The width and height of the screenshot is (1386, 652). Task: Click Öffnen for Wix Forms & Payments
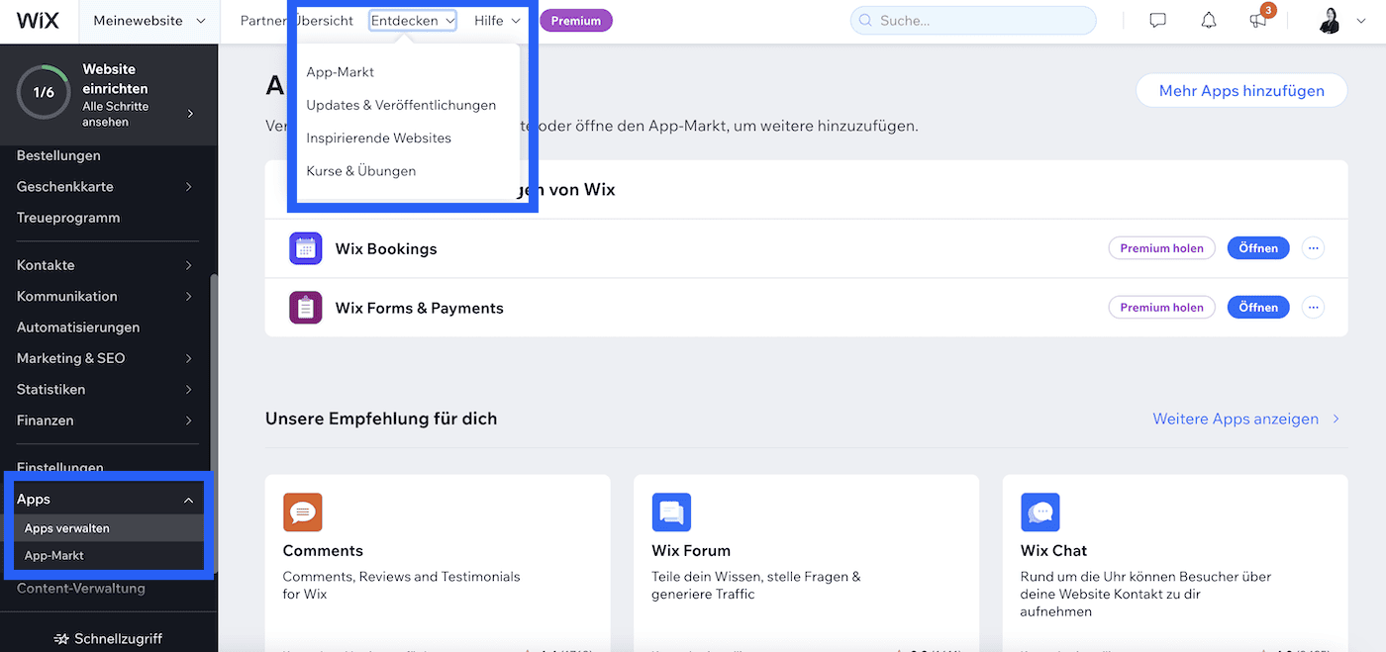pos(1258,308)
